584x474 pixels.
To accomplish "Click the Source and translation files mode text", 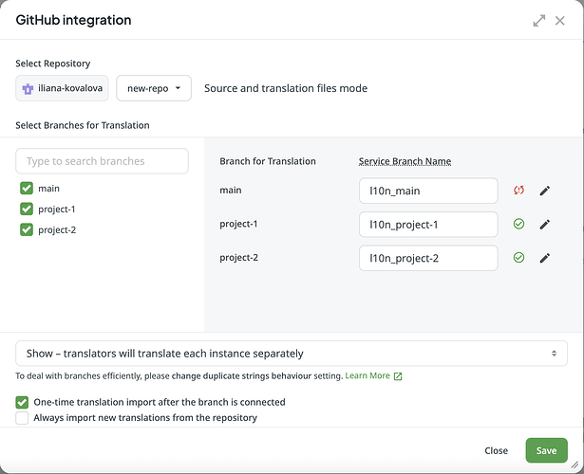I will 286,88.
